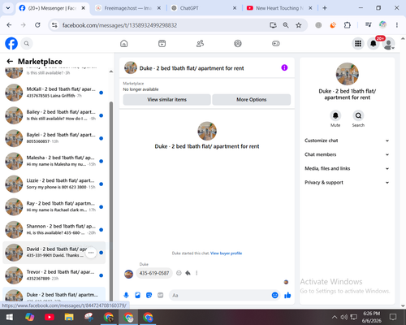Image resolution: width=406 pixels, height=325 pixels.
Task: Open Bailey's apartment chat
Action: 54,115
